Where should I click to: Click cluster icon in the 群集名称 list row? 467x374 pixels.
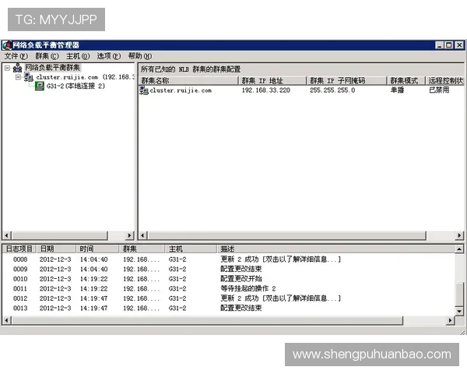coord(144,90)
